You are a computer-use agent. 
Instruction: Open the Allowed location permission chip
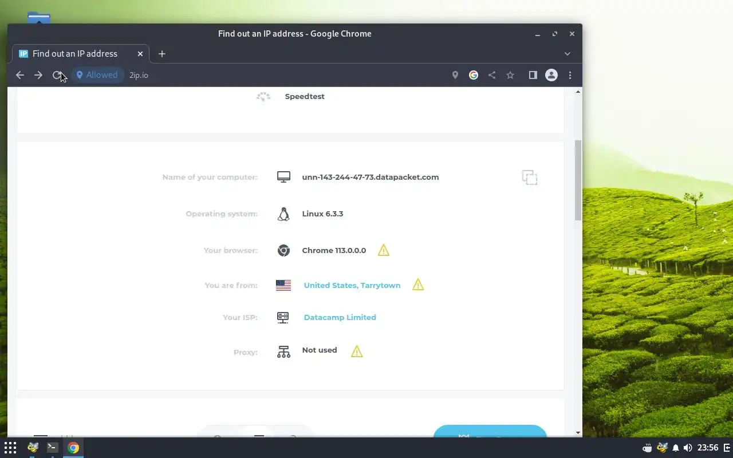click(x=97, y=75)
